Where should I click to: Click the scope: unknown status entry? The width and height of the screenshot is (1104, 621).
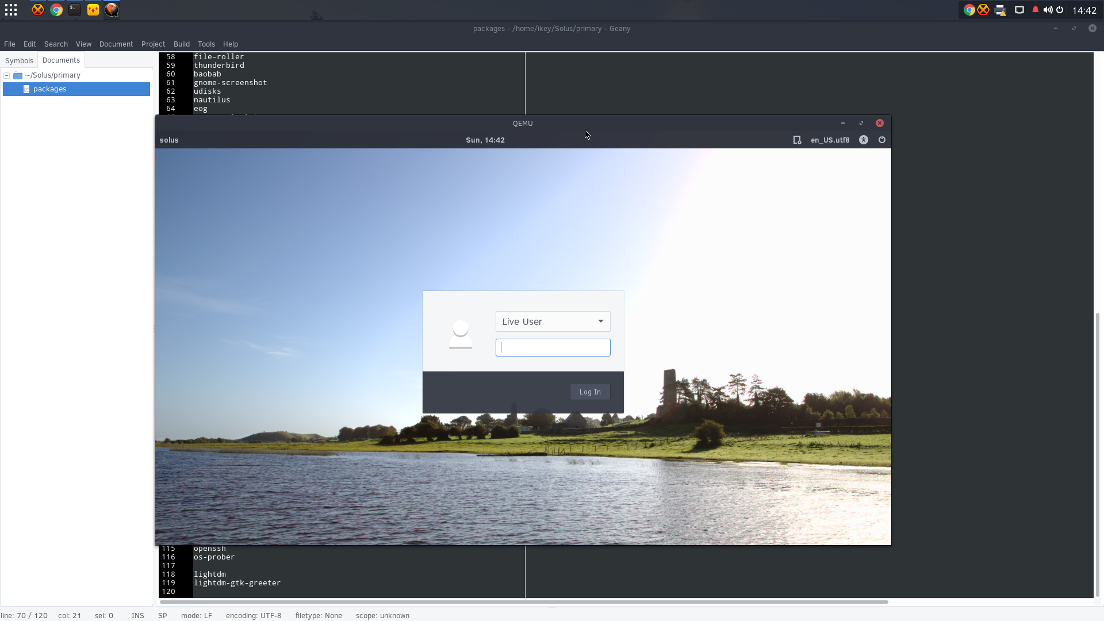[382, 616]
